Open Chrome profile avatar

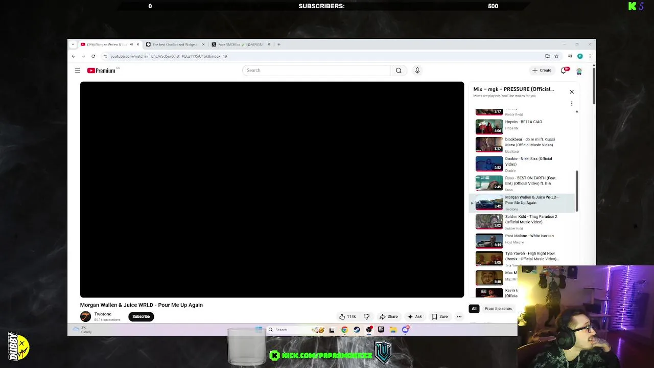click(580, 56)
